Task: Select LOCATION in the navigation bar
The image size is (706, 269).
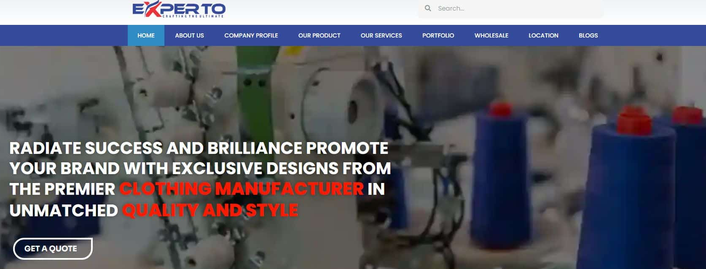Action: [544, 35]
